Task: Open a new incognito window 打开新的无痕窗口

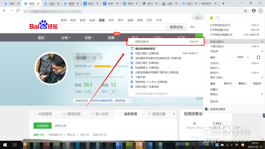Action: [234, 35]
